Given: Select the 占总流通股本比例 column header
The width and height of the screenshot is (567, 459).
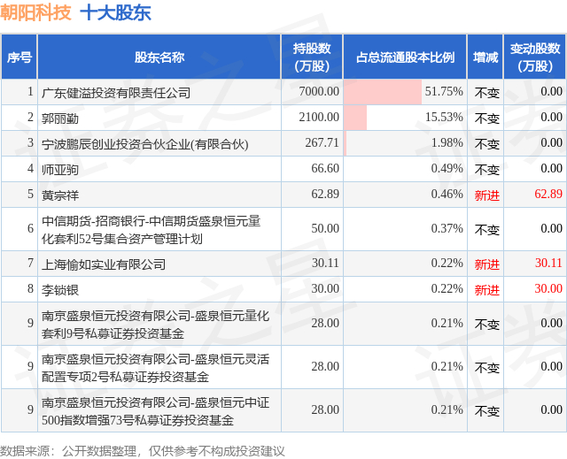Looking at the screenshot, I should pyautogui.click(x=405, y=57).
